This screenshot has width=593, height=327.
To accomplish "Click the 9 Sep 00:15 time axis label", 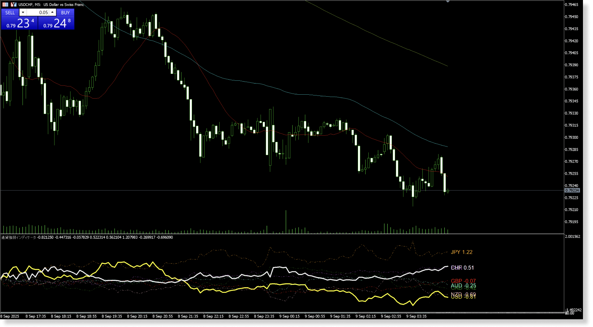I will tap(290, 316).
